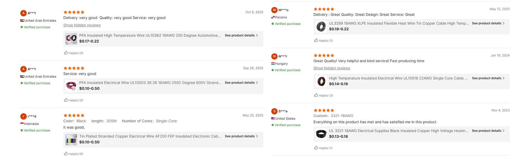See product details for AF200 FEP wire
The width and height of the screenshot is (515, 160).
point(241,136)
